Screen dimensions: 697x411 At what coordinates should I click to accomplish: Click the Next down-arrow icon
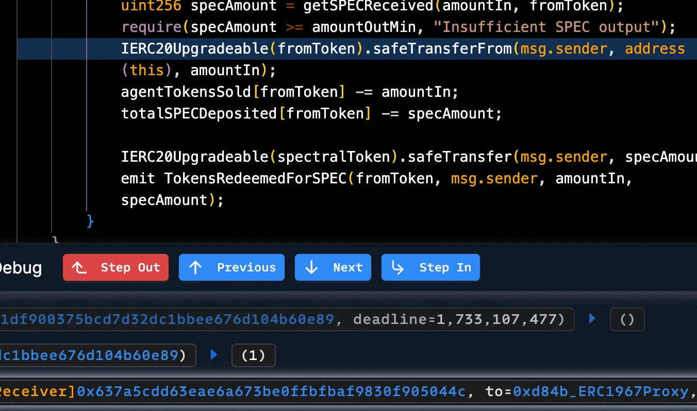pos(311,268)
